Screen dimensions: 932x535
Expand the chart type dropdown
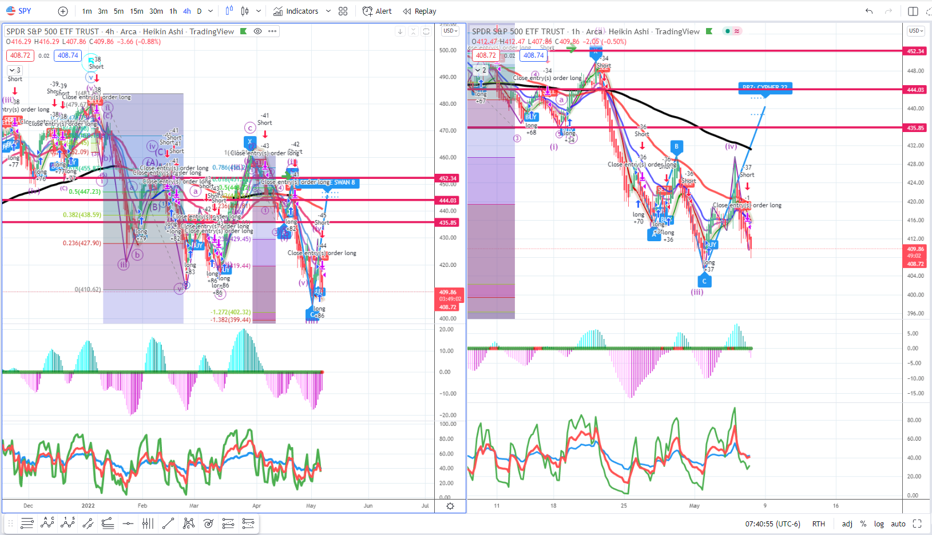(259, 11)
